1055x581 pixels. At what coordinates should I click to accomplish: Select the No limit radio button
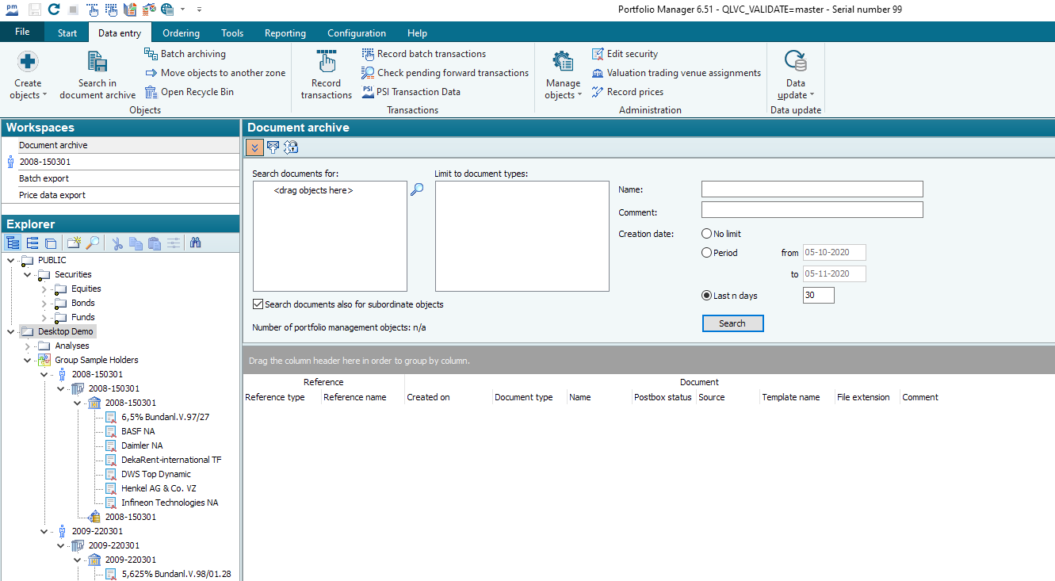coord(706,234)
